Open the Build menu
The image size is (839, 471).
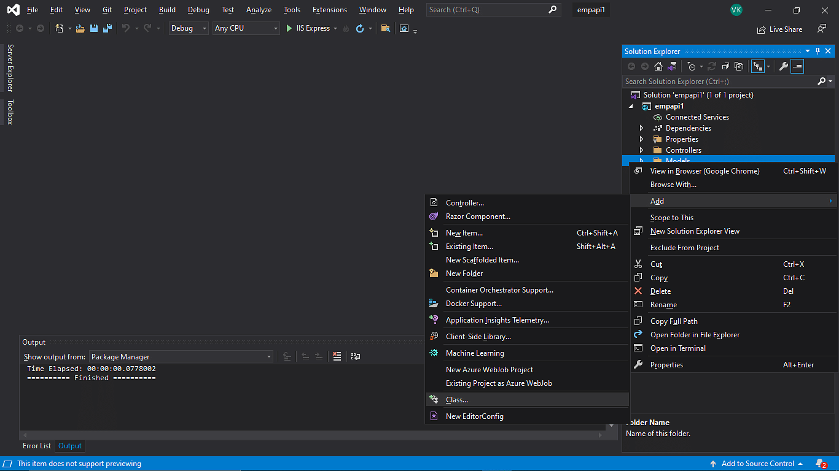[x=167, y=10]
